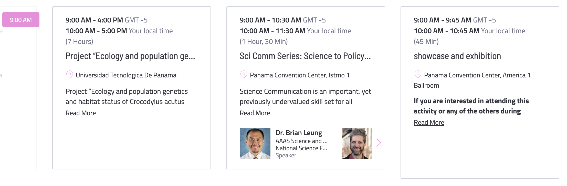
Task: Open Read More for Sci Comm Series session
Action: [x=255, y=113]
